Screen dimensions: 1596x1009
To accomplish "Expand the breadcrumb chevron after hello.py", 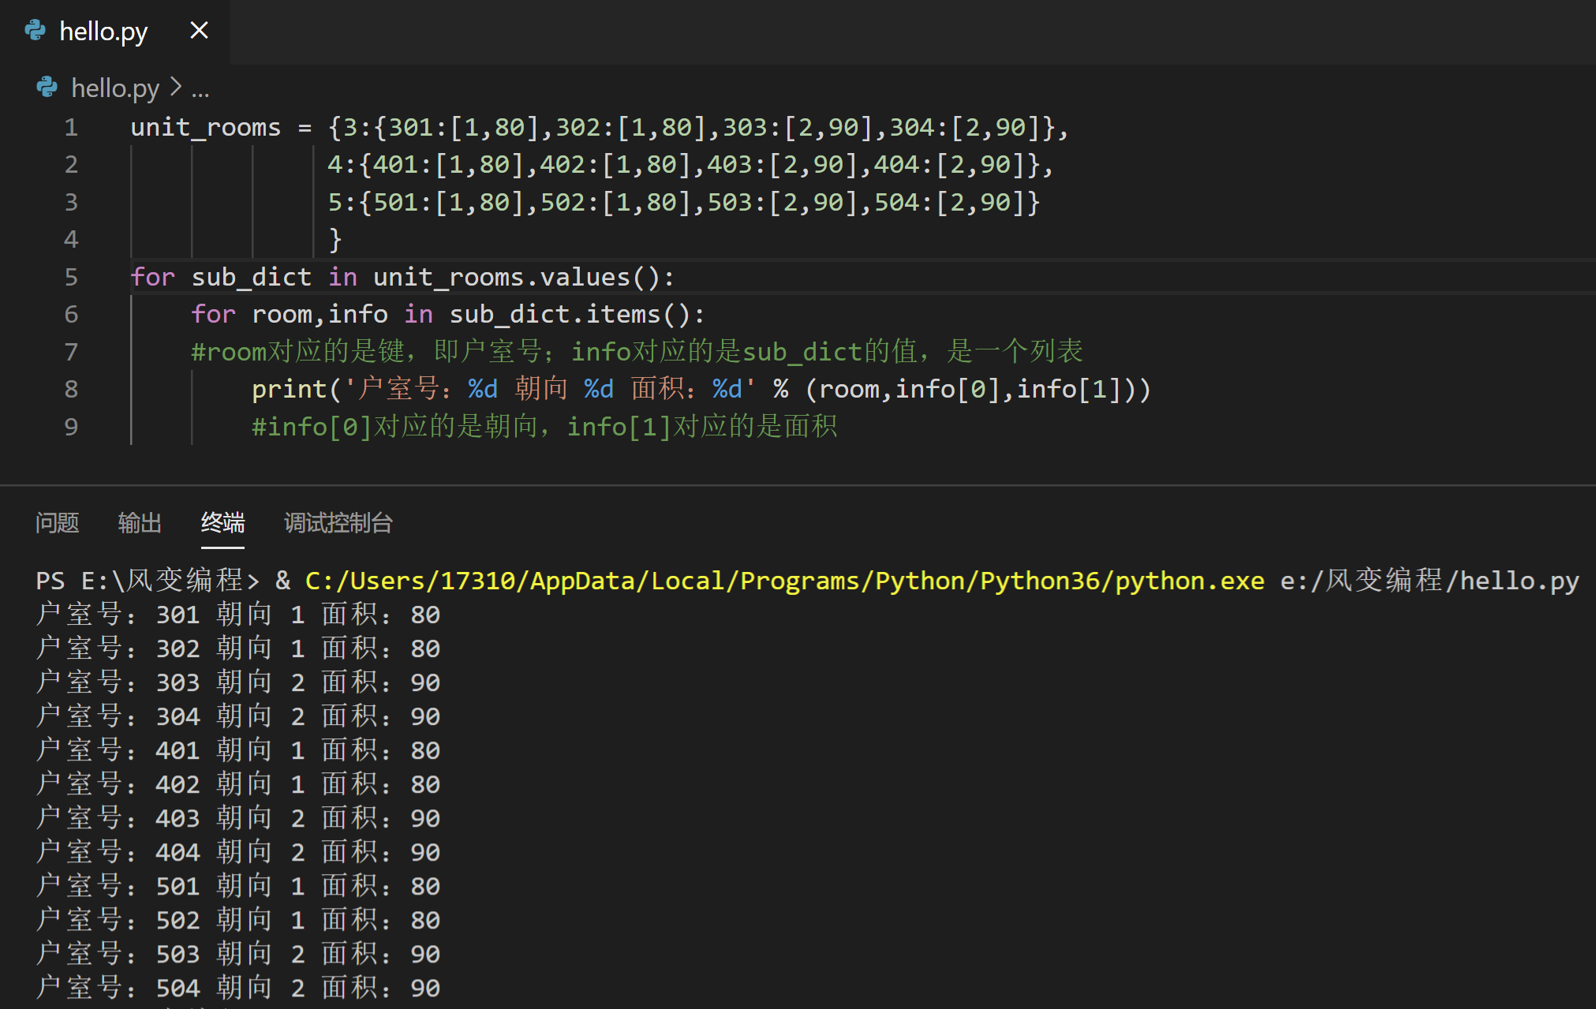I will (x=176, y=87).
